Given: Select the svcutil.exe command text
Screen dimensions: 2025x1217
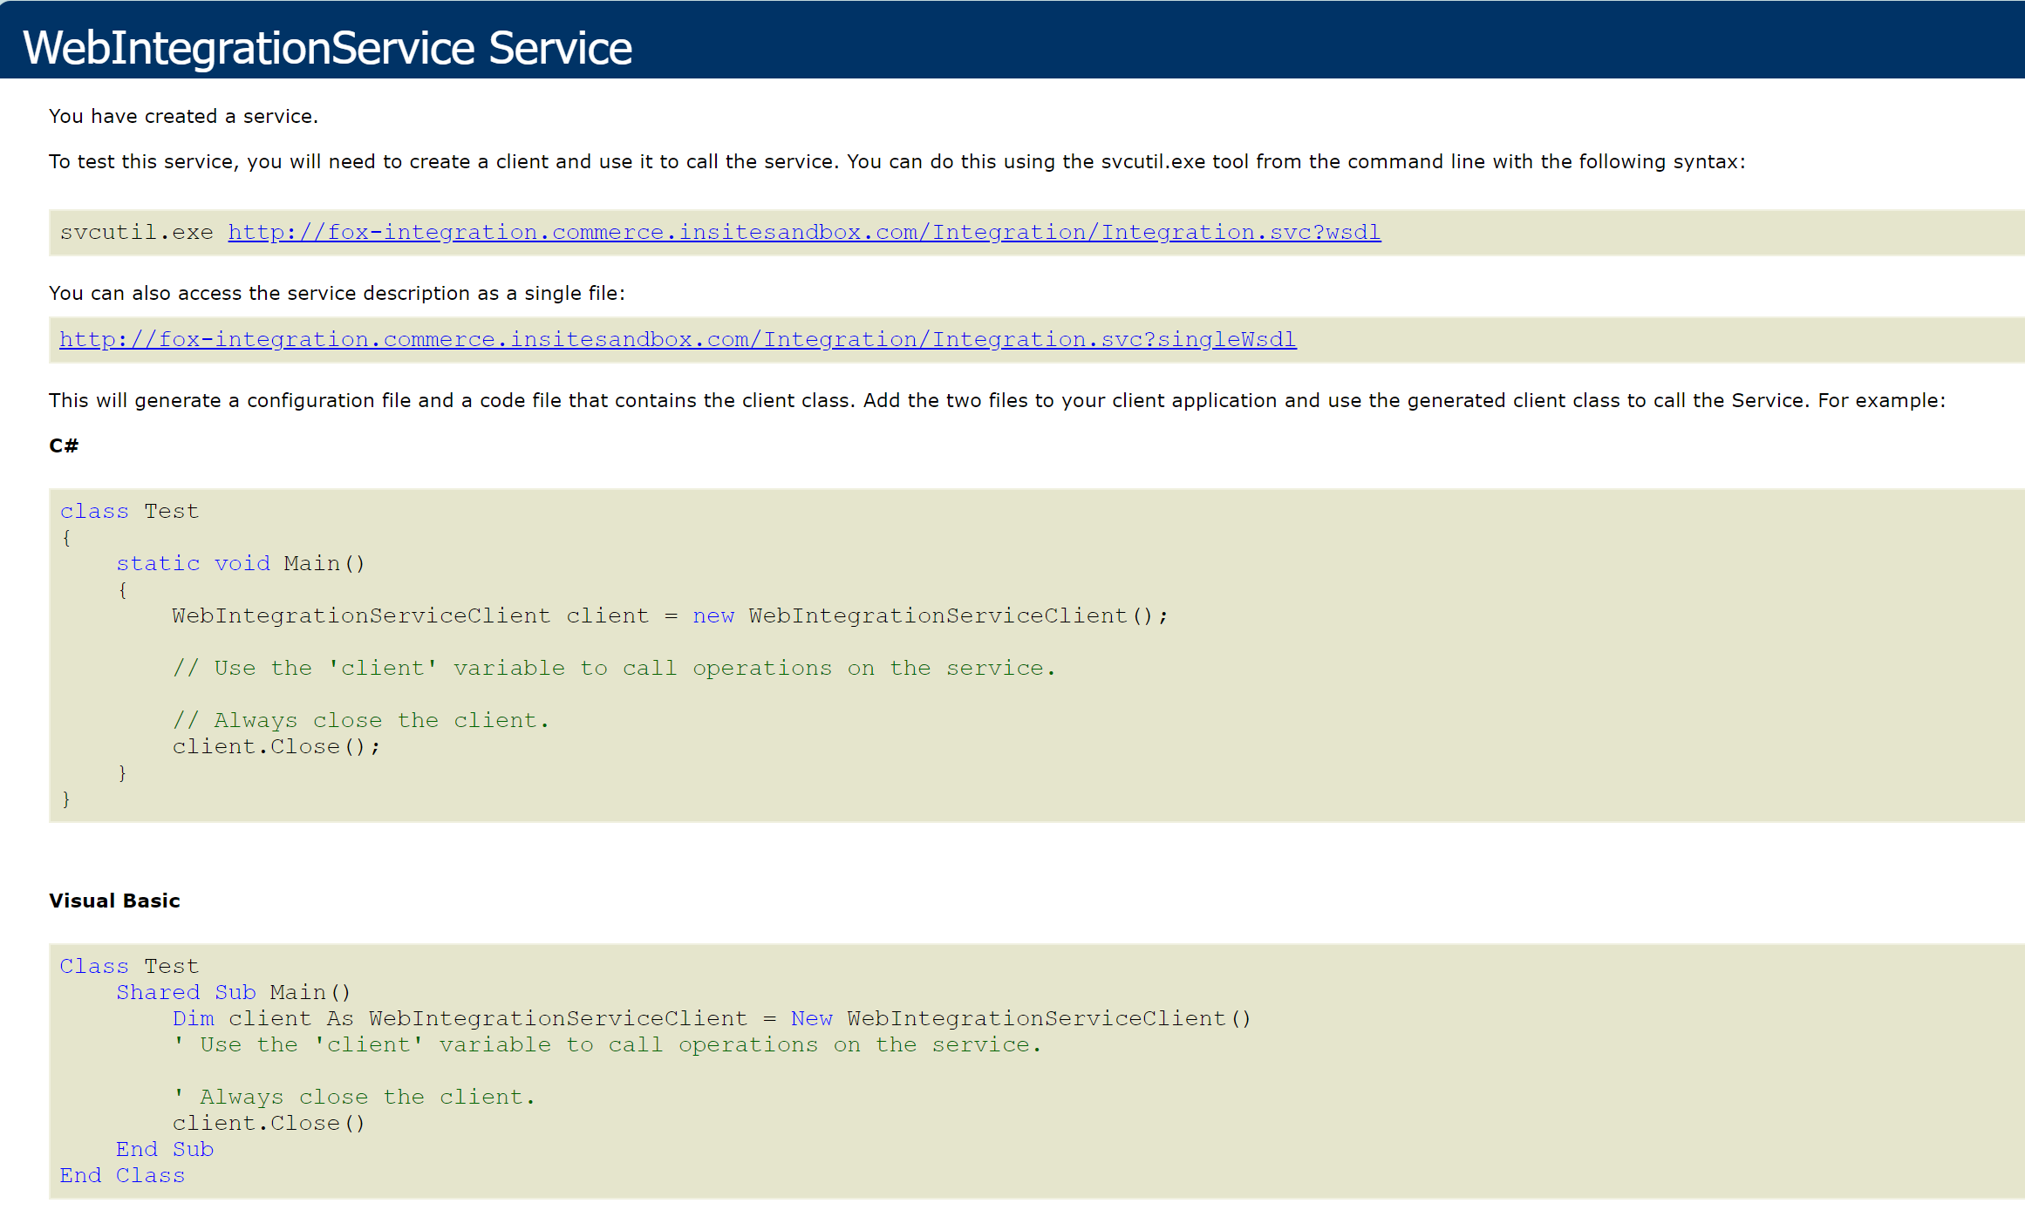Looking at the screenshot, I should pyautogui.click(x=136, y=232).
